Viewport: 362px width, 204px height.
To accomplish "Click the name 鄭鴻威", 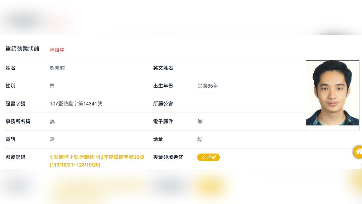I will pyautogui.click(x=57, y=68).
